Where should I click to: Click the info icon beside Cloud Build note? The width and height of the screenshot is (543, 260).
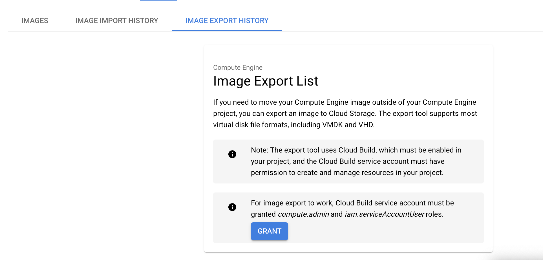point(232,154)
